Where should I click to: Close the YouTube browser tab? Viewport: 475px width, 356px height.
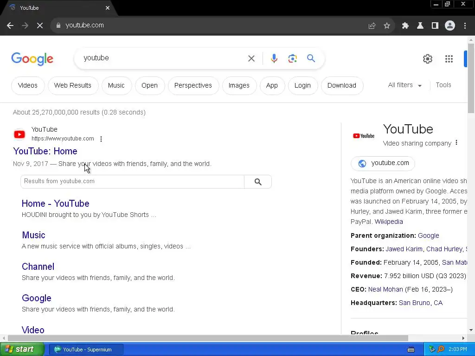click(108, 8)
